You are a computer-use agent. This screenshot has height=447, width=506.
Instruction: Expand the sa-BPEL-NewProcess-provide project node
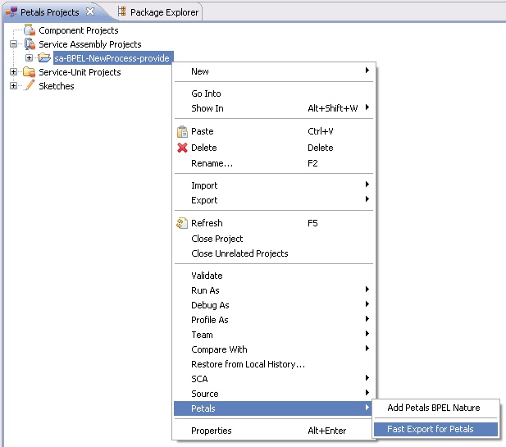30,58
